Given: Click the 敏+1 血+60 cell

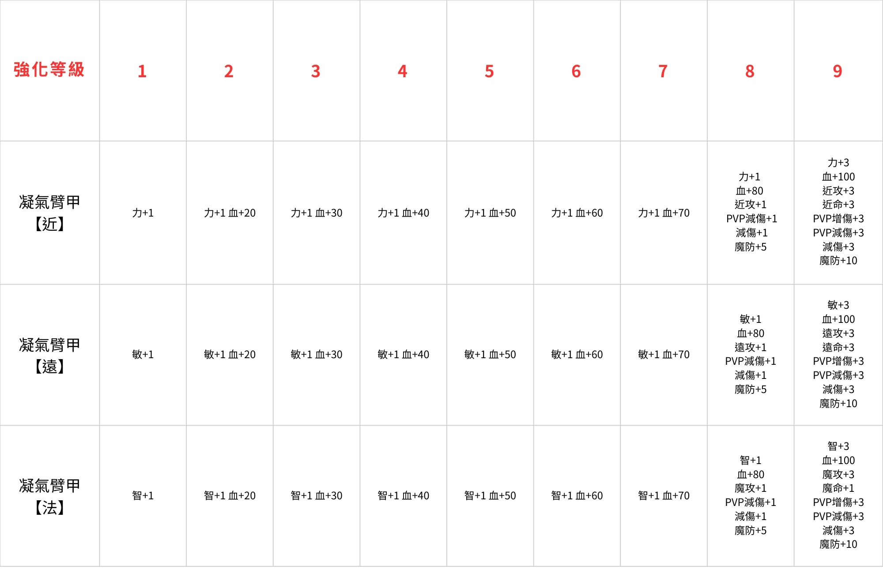Looking at the screenshot, I should coord(577,355).
